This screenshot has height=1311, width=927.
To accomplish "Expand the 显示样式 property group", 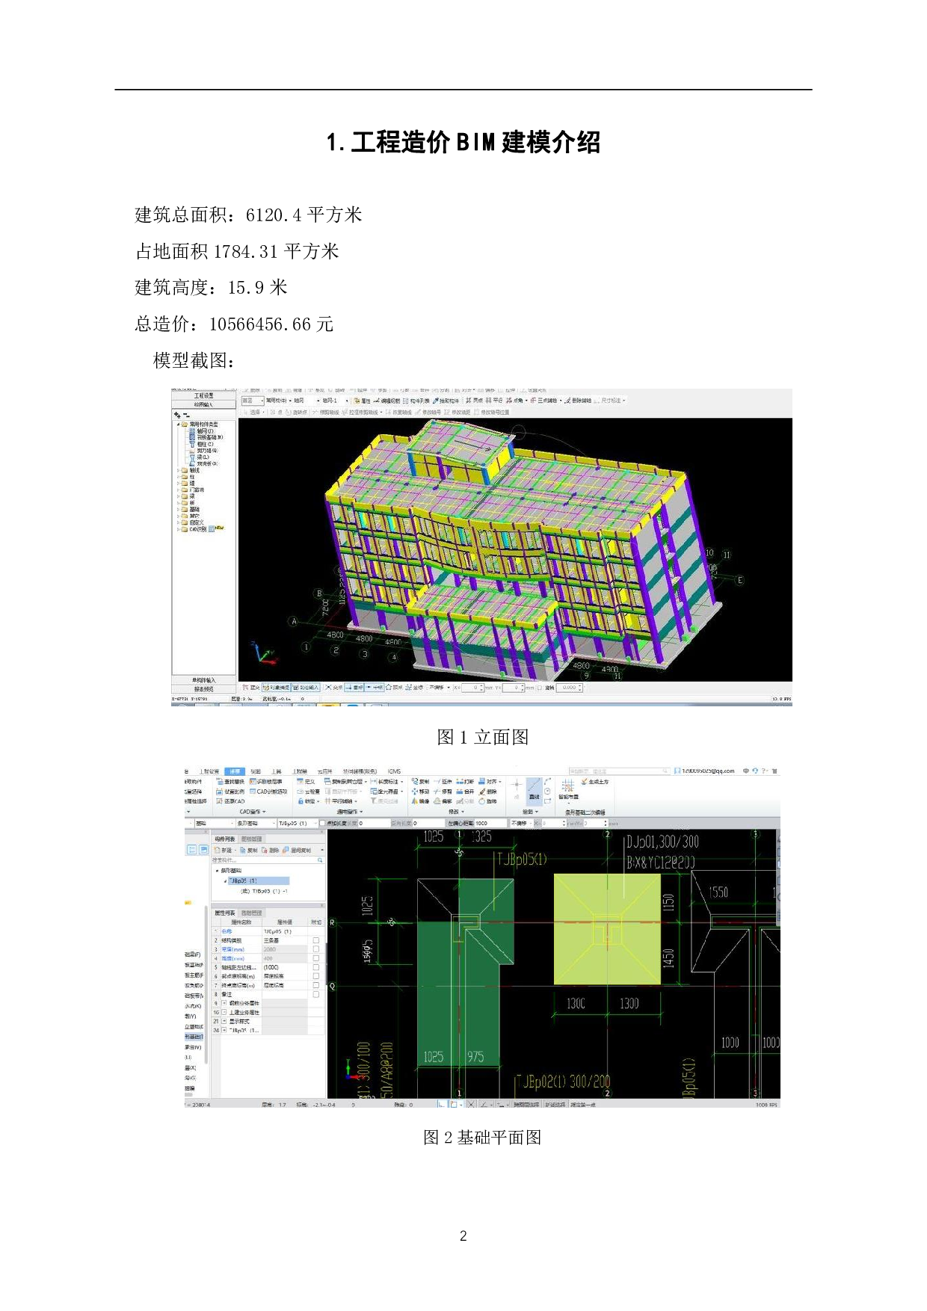I will pyautogui.click(x=224, y=1021).
